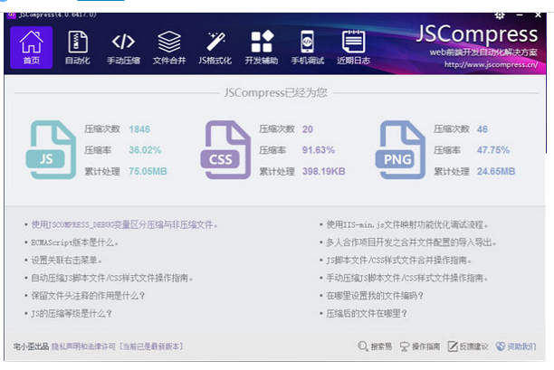Click the CSS file type icon
554x370 pixels.
point(225,149)
